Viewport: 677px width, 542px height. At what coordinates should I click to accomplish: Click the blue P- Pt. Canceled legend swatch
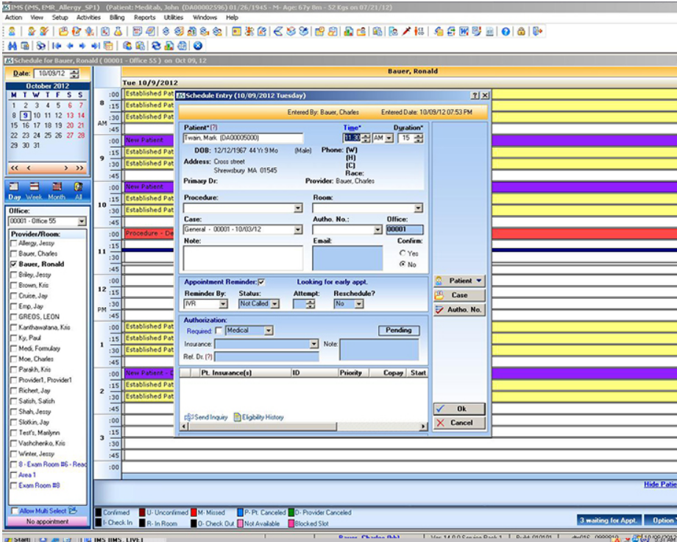click(240, 513)
